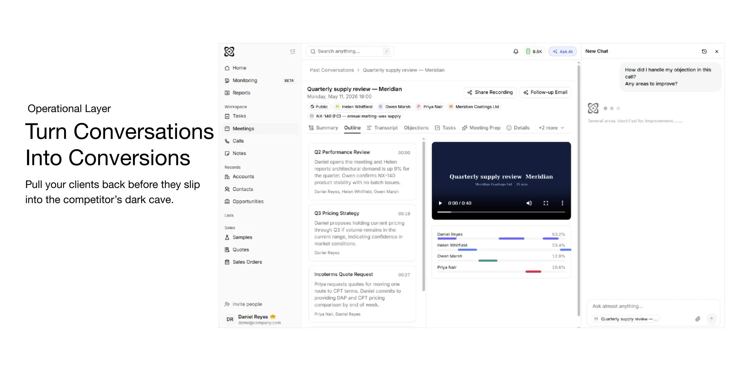Click the main page scrollbar
736x372 pixels.
[579, 191]
